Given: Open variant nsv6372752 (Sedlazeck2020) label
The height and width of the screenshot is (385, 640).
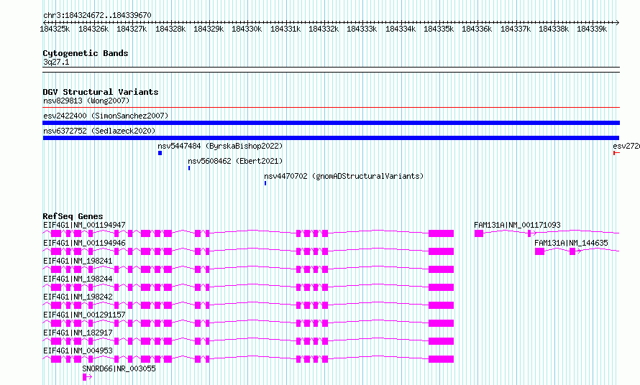Looking at the screenshot, I should pos(99,131).
